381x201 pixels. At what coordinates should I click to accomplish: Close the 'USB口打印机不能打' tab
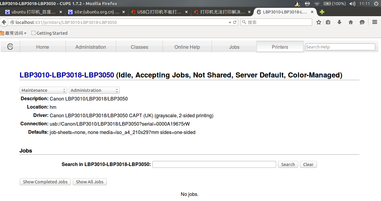pos(186,12)
